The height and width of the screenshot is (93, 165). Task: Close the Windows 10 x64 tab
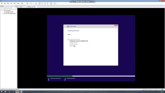click(x=37, y=7)
